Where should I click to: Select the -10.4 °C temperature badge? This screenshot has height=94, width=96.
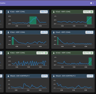pos(44,12)
